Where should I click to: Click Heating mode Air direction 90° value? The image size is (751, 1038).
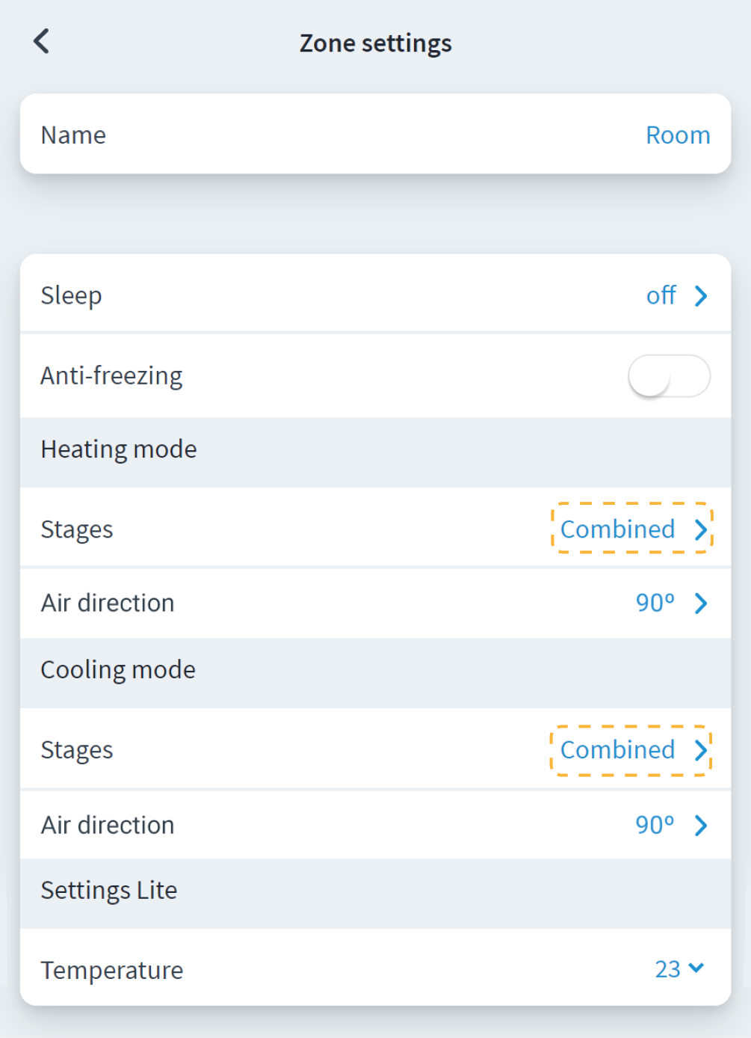[655, 603]
